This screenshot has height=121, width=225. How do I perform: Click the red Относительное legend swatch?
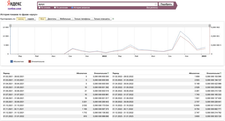point(30,61)
